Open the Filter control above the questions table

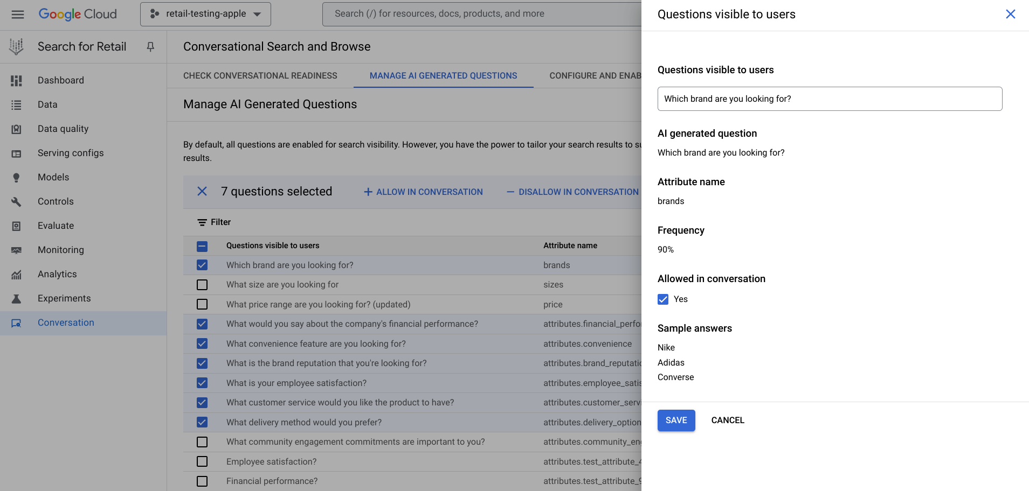point(213,222)
